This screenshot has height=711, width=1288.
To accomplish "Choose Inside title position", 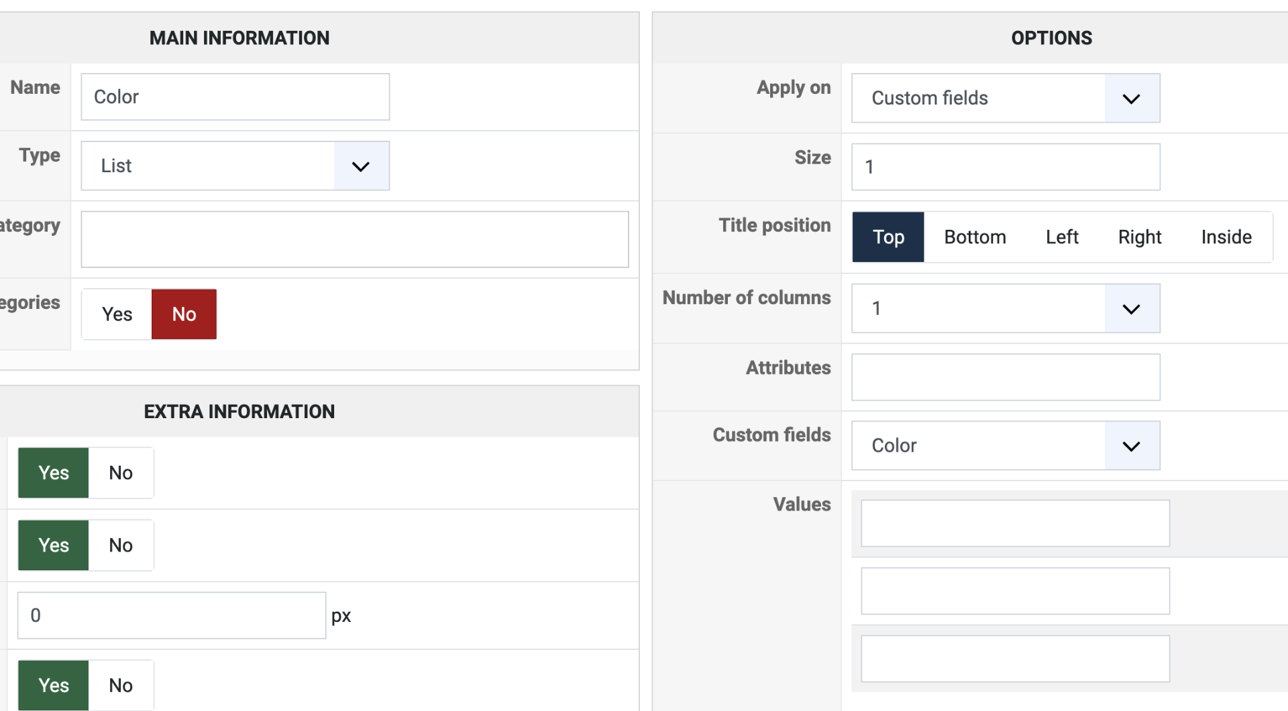I will click(x=1226, y=237).
